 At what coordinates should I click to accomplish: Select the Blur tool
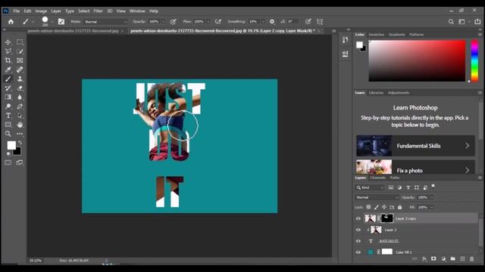(20, 97)
